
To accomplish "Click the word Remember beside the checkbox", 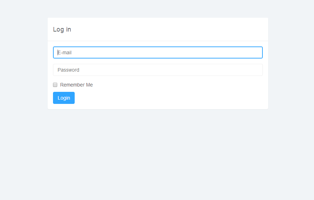I will [73, 85].
